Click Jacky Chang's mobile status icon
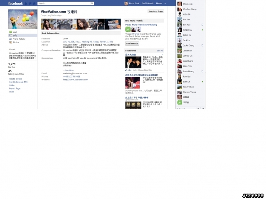This screenshot has height=199, width=266. (x=202, y=45)
